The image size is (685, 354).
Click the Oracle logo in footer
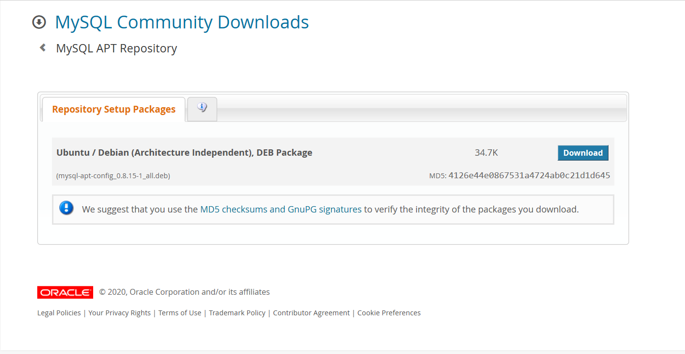(65, 292)
